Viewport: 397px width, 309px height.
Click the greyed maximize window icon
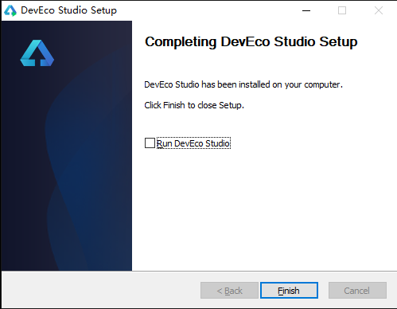click(x=342, y=10)
